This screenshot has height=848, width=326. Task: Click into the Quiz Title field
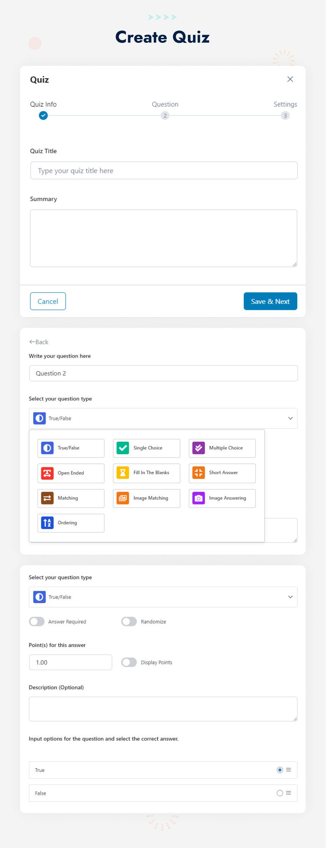point(164,171)
